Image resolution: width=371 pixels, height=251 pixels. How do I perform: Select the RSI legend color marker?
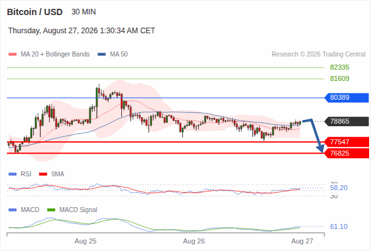click(13, 174)
